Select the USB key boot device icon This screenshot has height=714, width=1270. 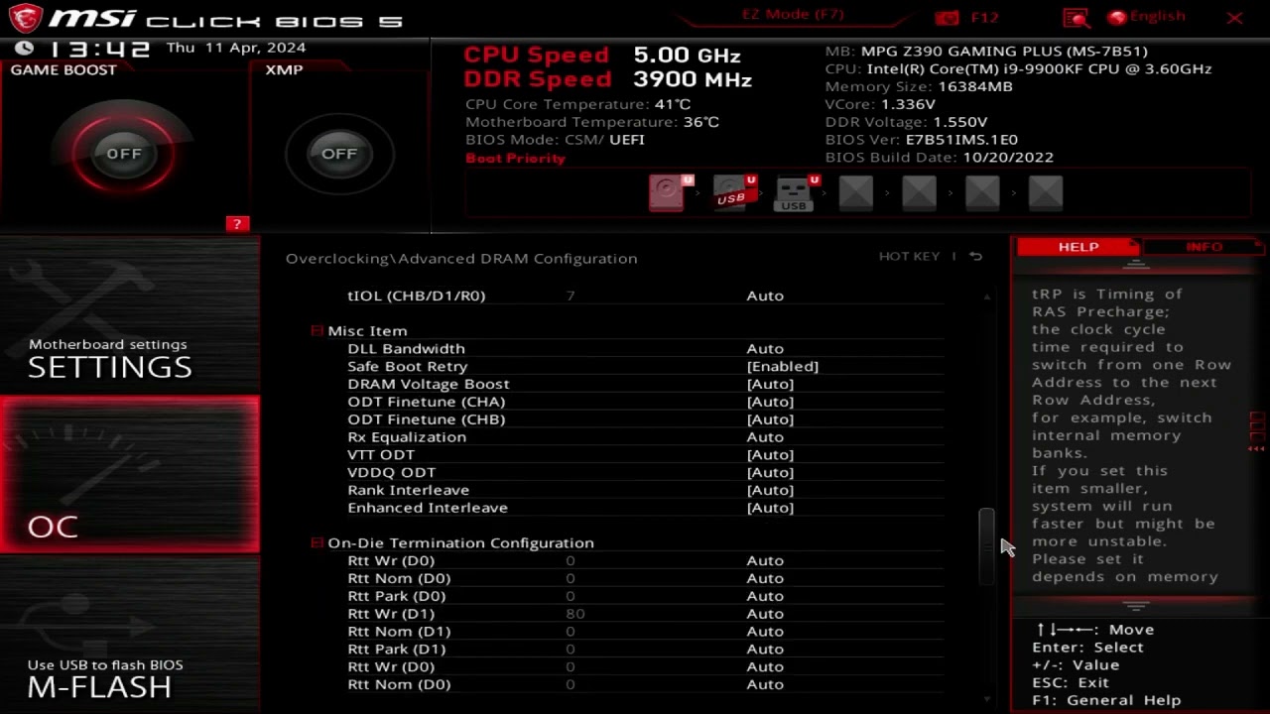click(x=797, y=192)
